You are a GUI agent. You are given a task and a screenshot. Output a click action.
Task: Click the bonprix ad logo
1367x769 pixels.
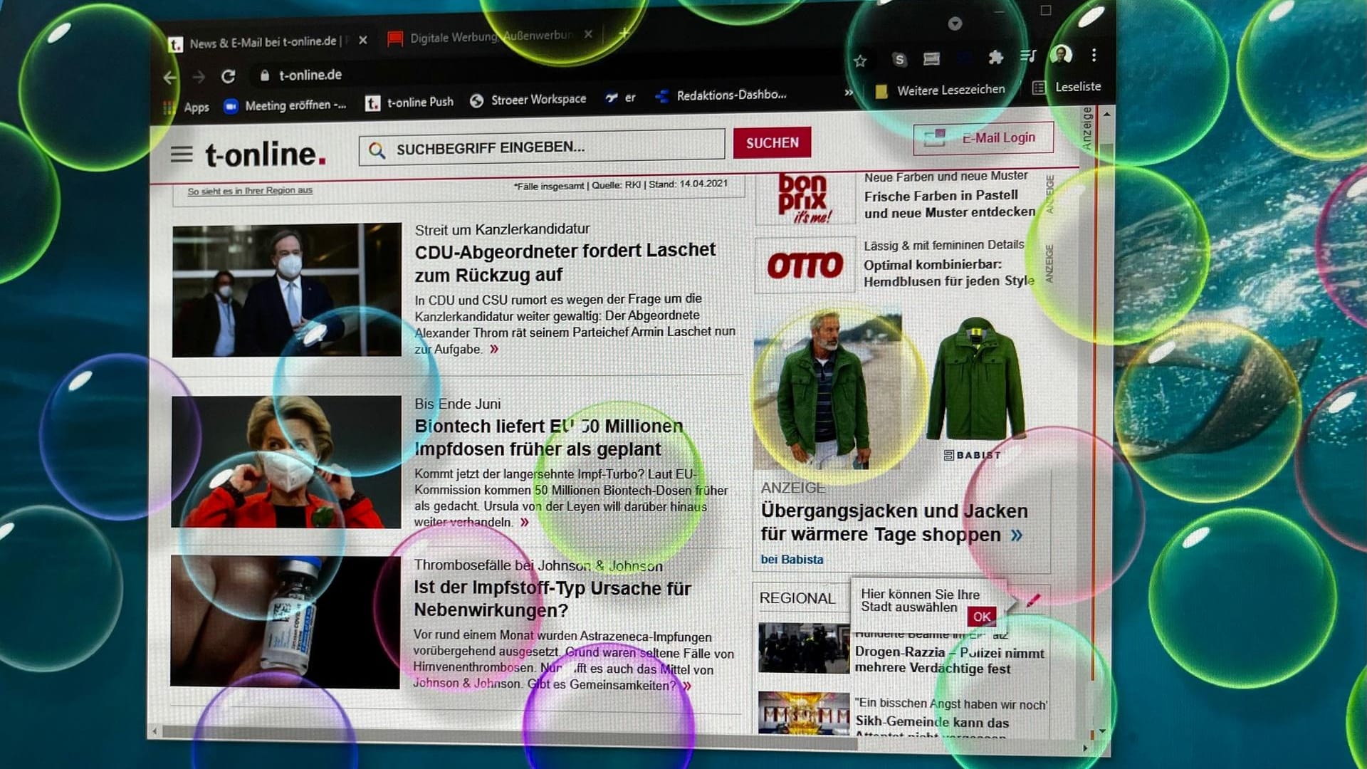[x=805, y=199]
